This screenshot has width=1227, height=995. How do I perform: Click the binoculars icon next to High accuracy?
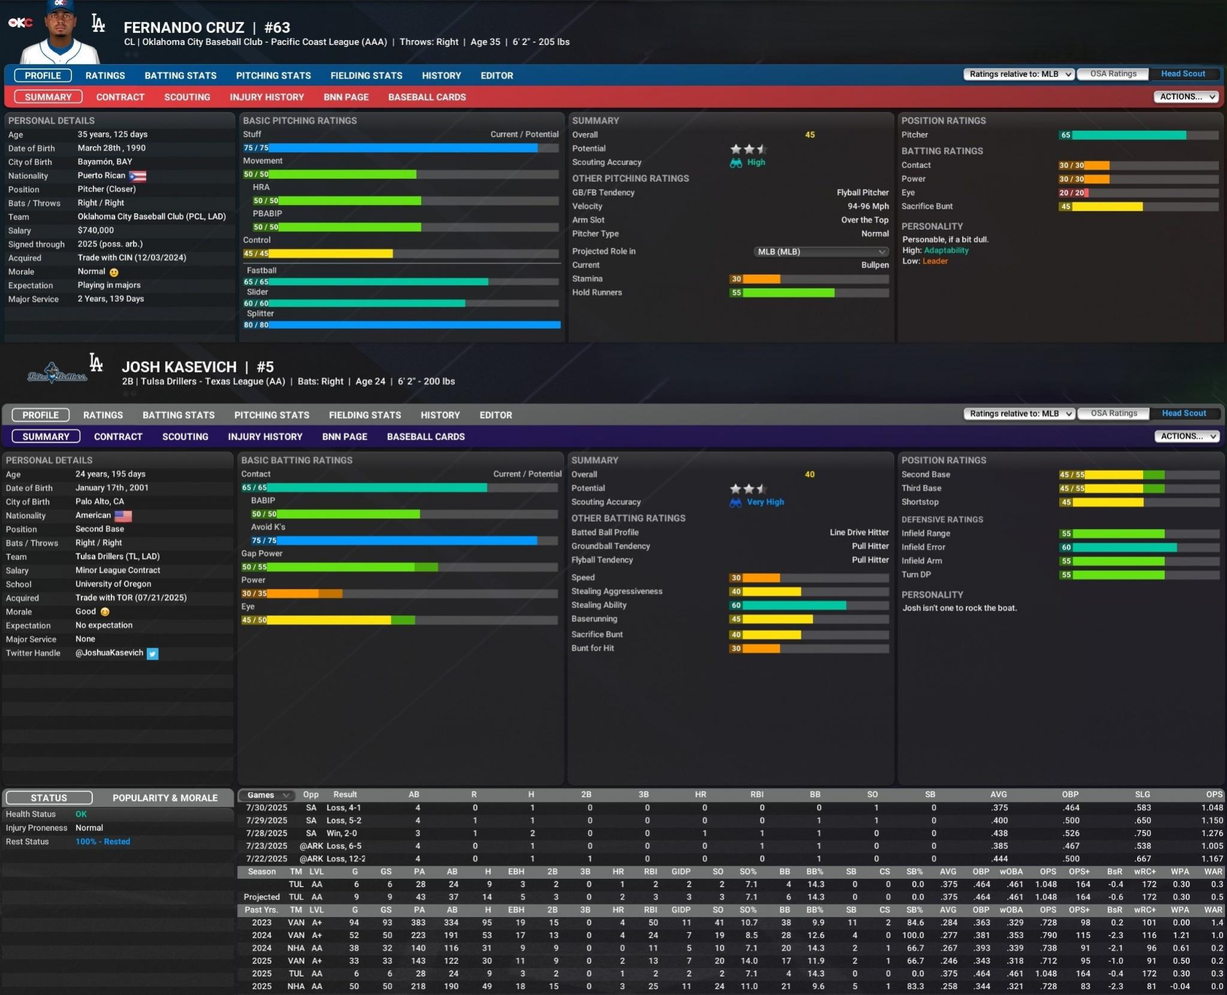tap(735, 163)
